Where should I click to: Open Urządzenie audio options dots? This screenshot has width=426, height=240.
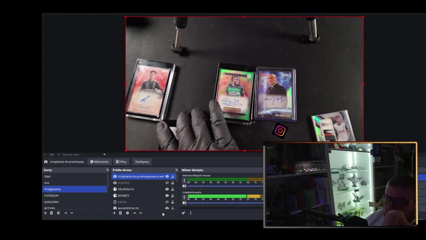point(184,197)
